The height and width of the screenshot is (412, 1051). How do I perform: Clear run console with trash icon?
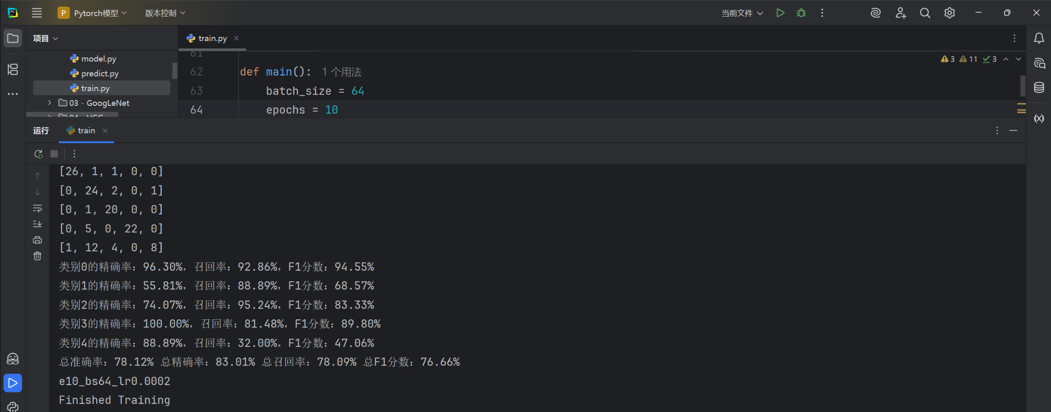[37, 256]
